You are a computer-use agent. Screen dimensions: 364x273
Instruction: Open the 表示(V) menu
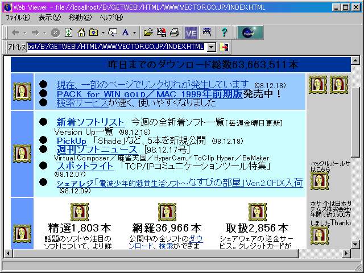click(49, 18)
